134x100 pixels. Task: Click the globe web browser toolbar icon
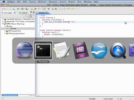49,9
